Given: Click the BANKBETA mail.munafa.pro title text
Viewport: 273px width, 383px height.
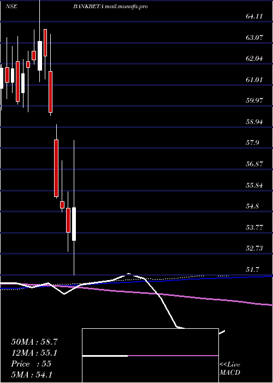Looking at the screenshot, I should [110, 7].
